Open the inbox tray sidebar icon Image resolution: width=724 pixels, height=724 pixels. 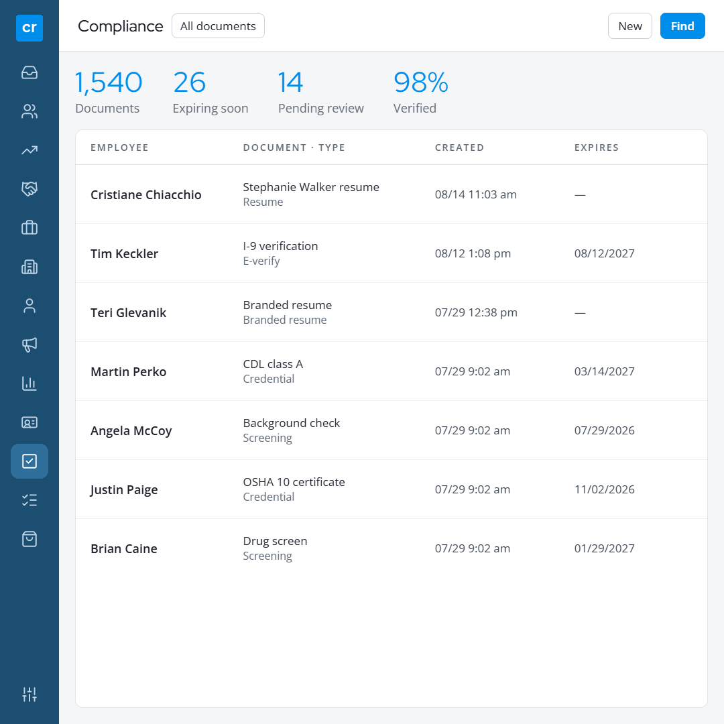(x=29, y=72)
